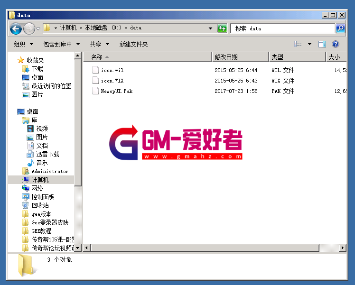Select the NewopUI.Pak file icon
The width and height of the screenshot is (355, 285).
(x=95, y=91)
